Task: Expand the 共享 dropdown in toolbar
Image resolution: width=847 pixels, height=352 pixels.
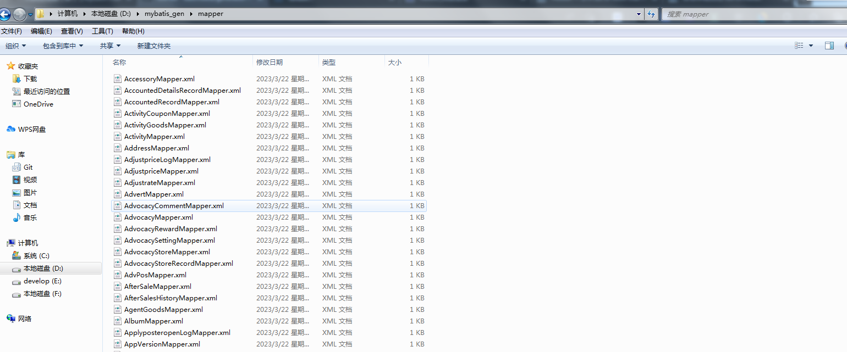Action: (110, 46)
